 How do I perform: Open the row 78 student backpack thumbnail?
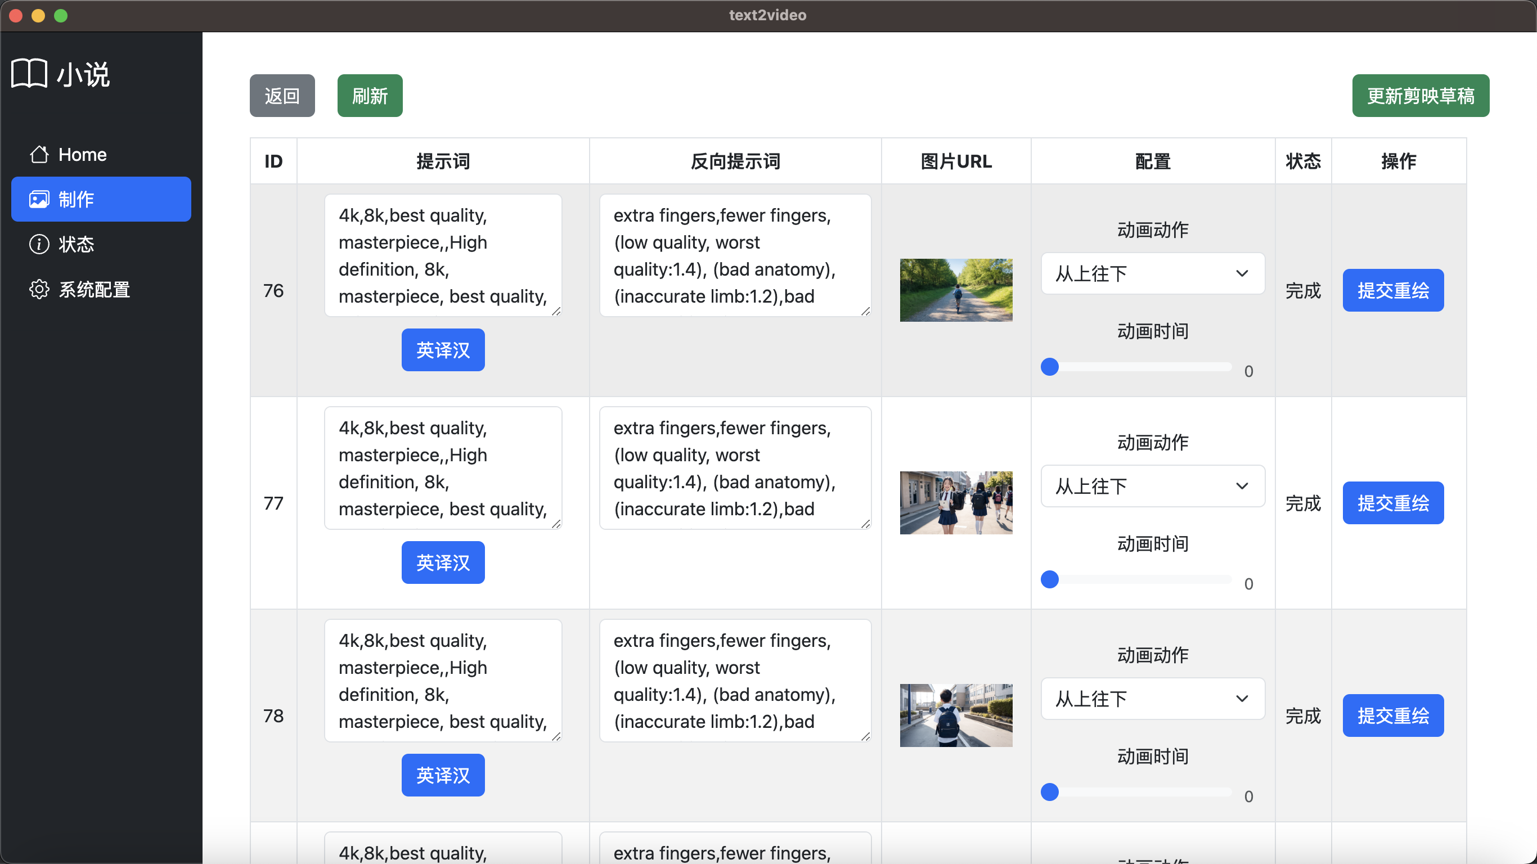click(x=956, y=715)
